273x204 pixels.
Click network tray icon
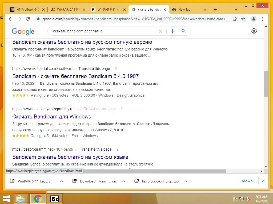(x=242, y=199)
